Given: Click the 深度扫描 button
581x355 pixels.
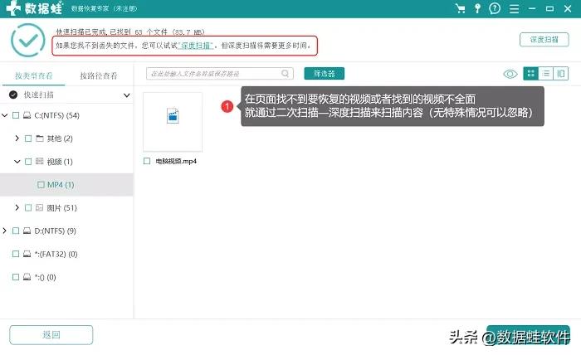Looking at the screenshot, I should pos(544,40).
